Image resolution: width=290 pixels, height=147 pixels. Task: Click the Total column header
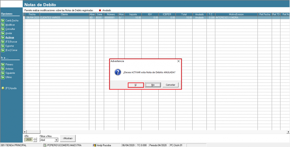click(x=184, y=14)
